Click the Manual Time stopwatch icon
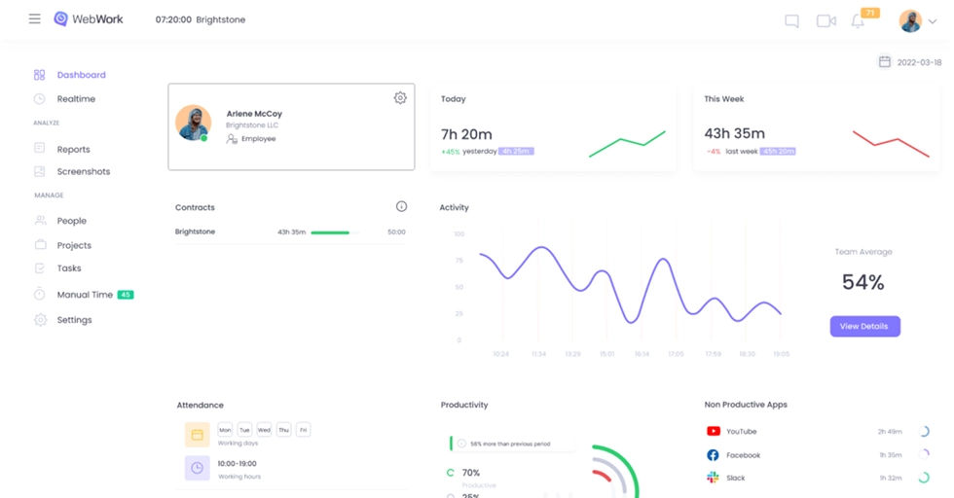 pos(40,294)
